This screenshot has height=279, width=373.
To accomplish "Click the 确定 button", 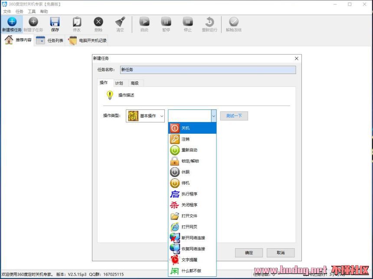I will (249, 253).
